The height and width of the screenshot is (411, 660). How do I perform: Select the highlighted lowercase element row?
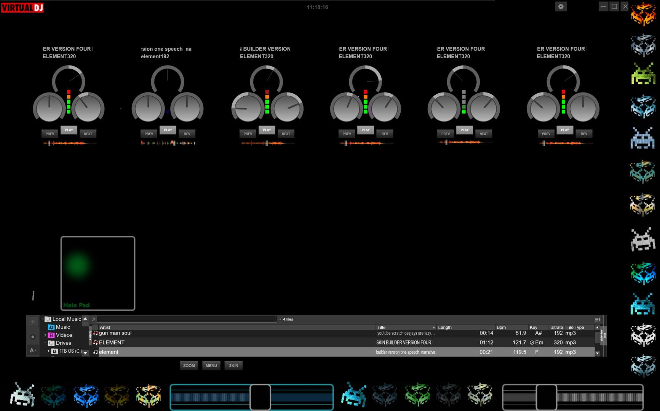pos(343,352)
